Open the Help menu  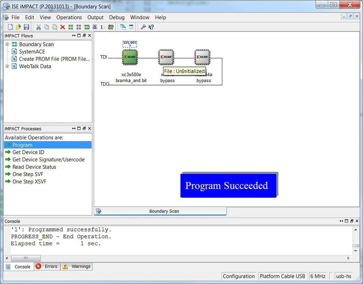(x=161, y=17)
